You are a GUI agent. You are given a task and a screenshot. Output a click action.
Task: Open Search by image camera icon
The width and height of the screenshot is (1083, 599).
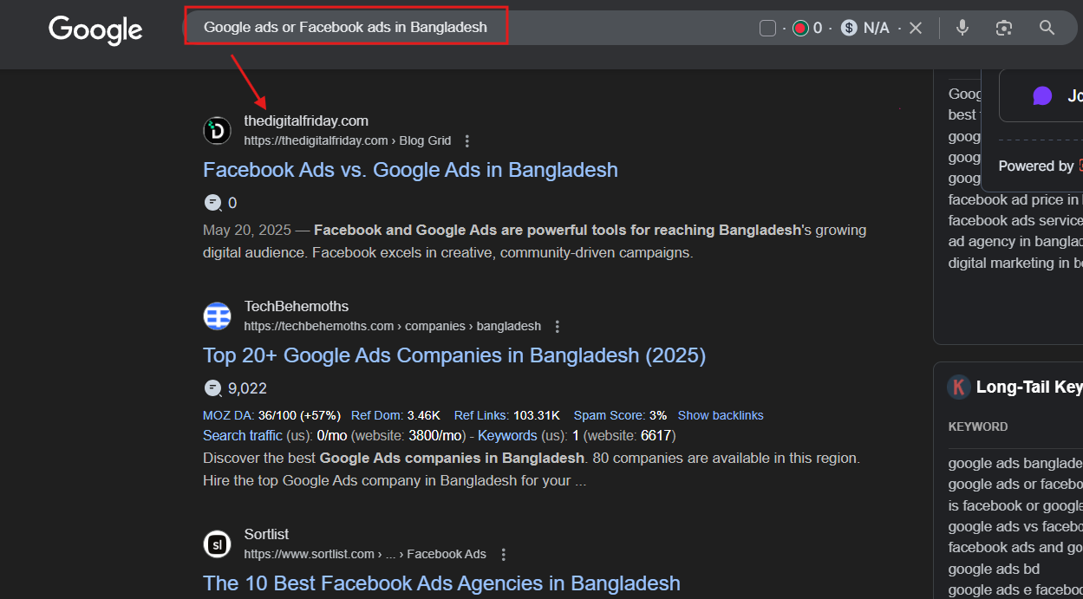click(x=1004, y=28)
